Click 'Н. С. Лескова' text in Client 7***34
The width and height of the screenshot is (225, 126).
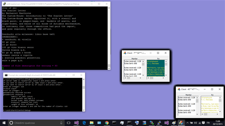[x=153, y=63]
